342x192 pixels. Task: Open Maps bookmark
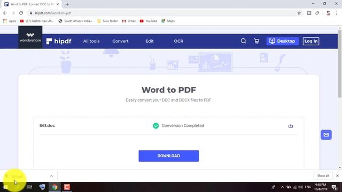[x=168, y=21]
